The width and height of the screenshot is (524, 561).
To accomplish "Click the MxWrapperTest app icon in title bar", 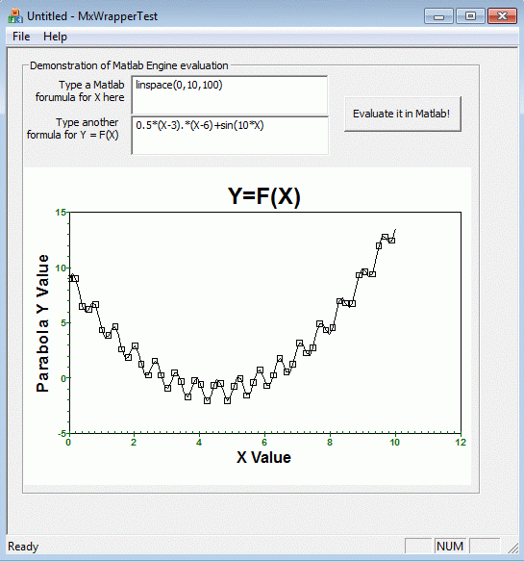I will pos(15,16).
